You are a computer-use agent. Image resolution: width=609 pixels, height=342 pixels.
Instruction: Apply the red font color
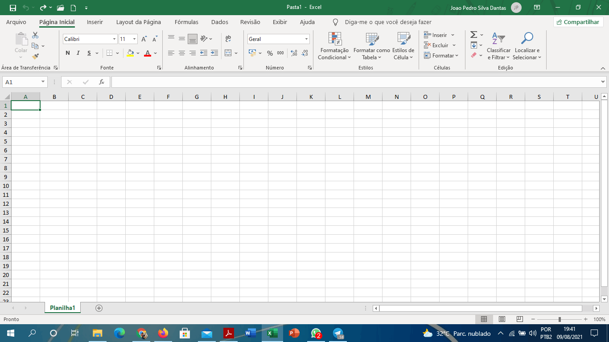(x=148, y=53)
